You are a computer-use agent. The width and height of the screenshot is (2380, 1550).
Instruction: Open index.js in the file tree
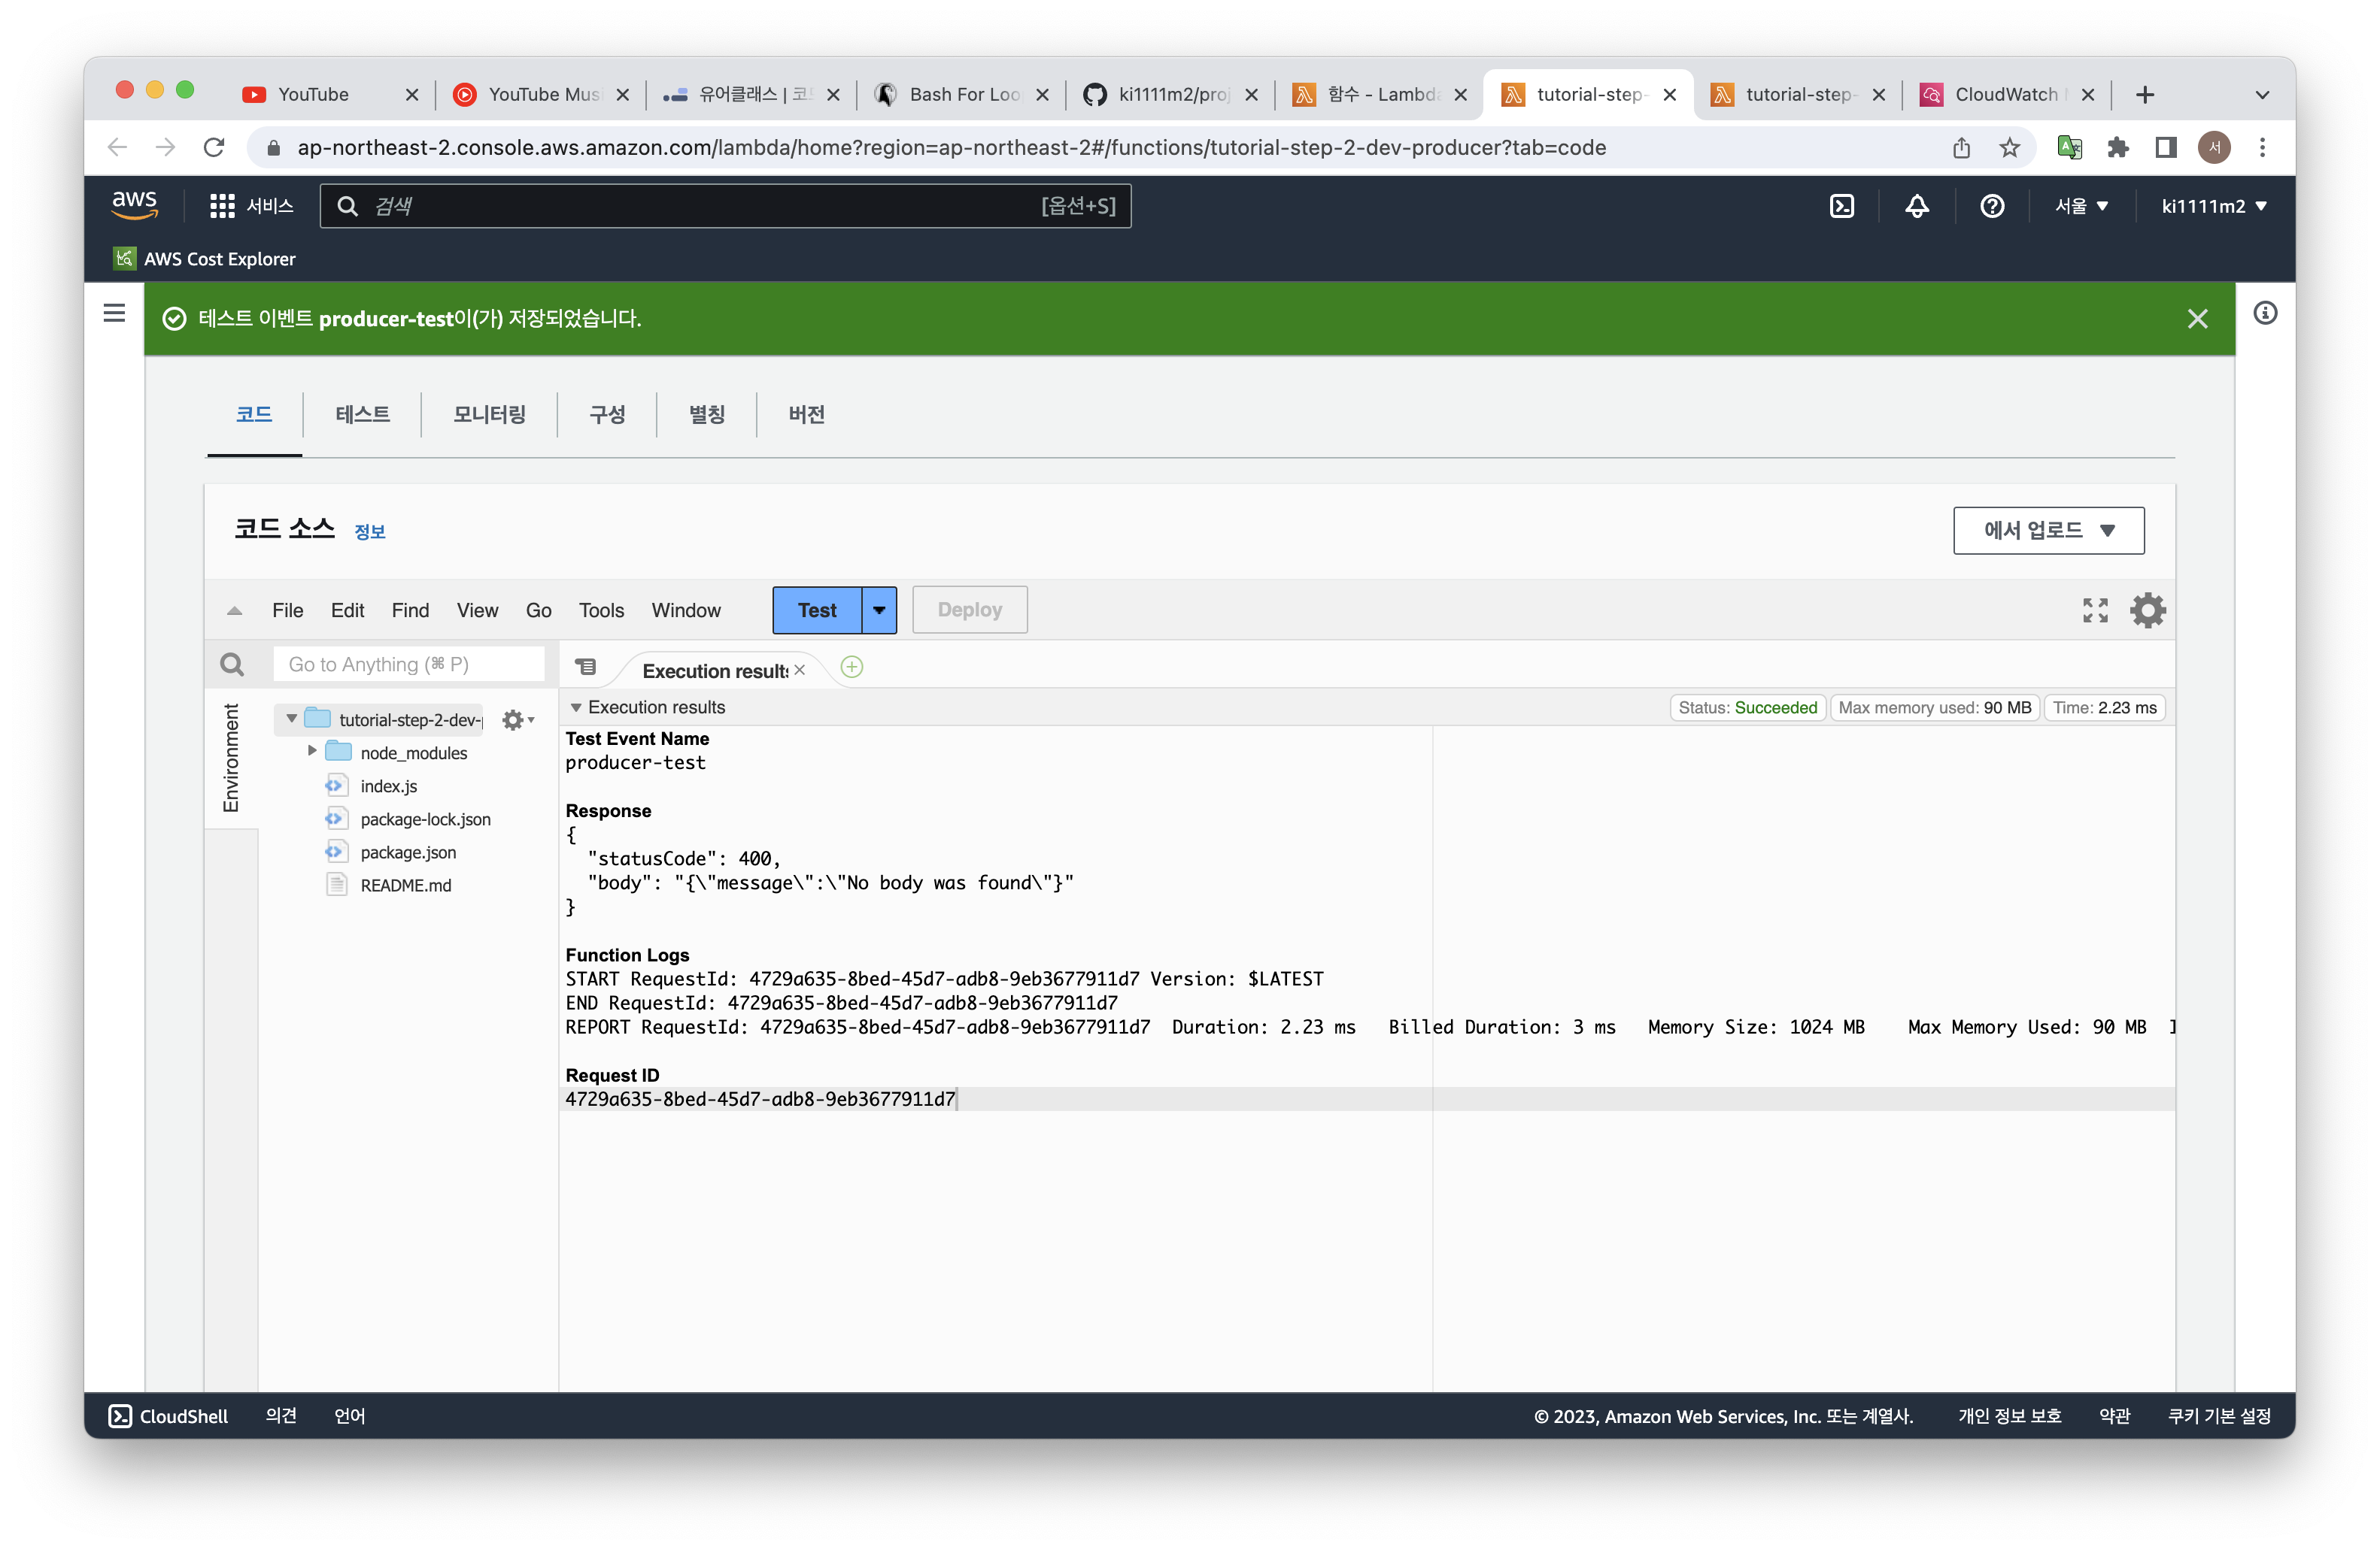click(x=389, y=786)
